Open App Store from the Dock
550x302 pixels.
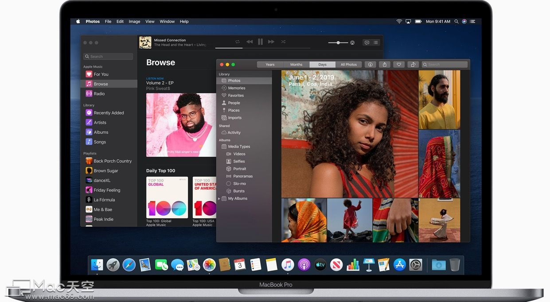(400, 265)
